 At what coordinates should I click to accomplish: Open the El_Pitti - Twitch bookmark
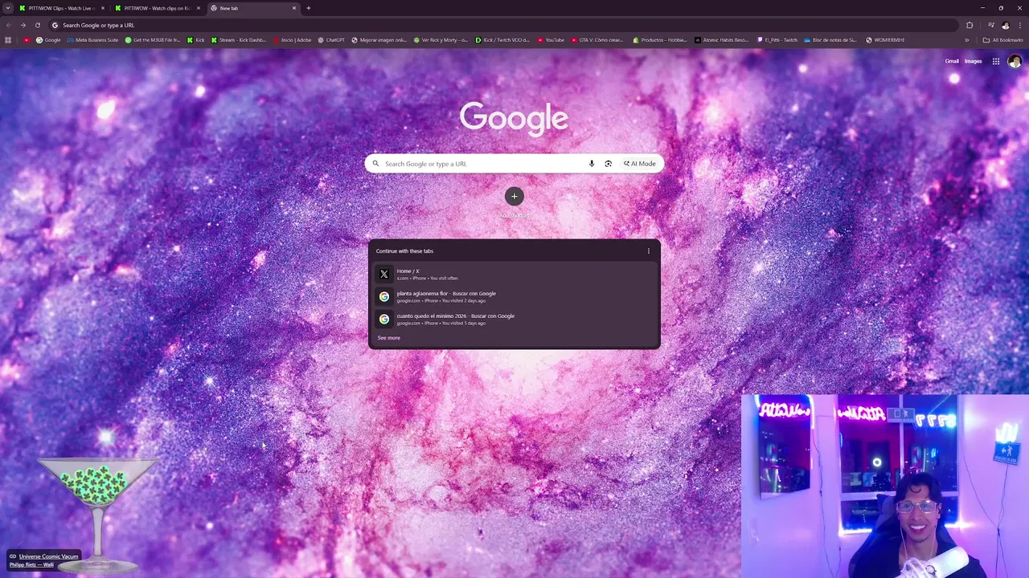(777, 40)
